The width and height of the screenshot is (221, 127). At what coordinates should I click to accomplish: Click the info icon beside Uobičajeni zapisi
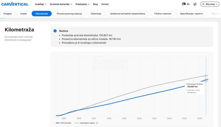click(97, 123)
